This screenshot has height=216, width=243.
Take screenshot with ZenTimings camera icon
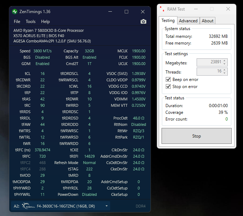tap(143, 22)
